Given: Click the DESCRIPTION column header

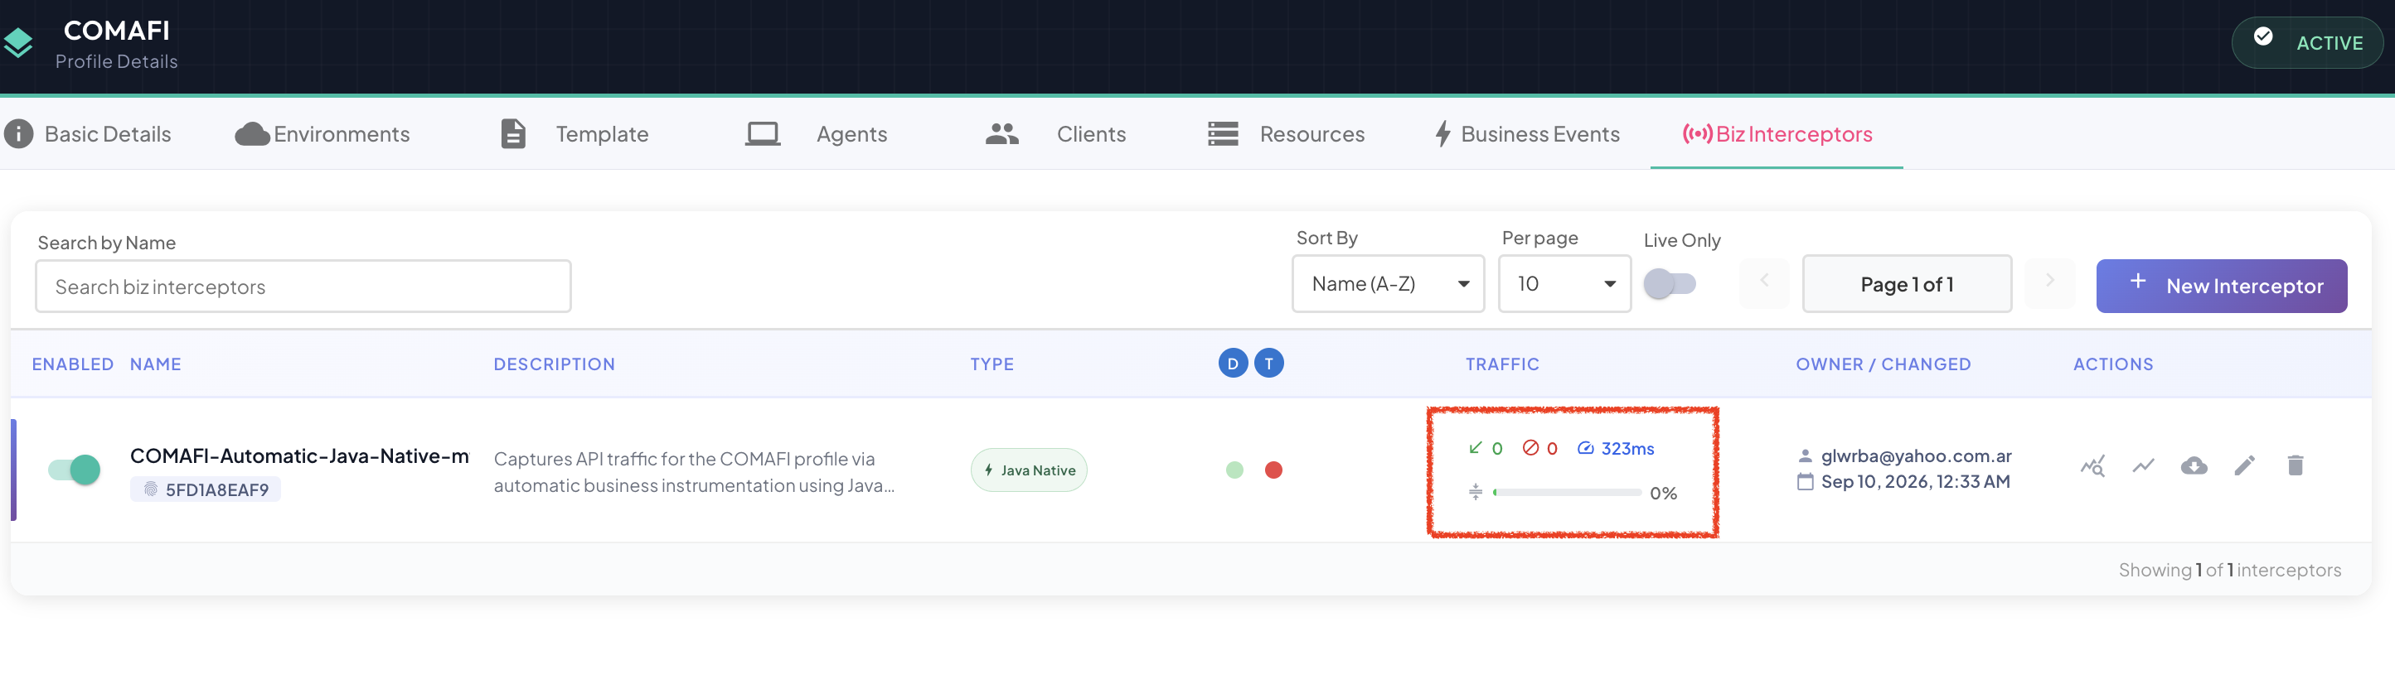Looking at the screenshot, I should tap(554, 364).
